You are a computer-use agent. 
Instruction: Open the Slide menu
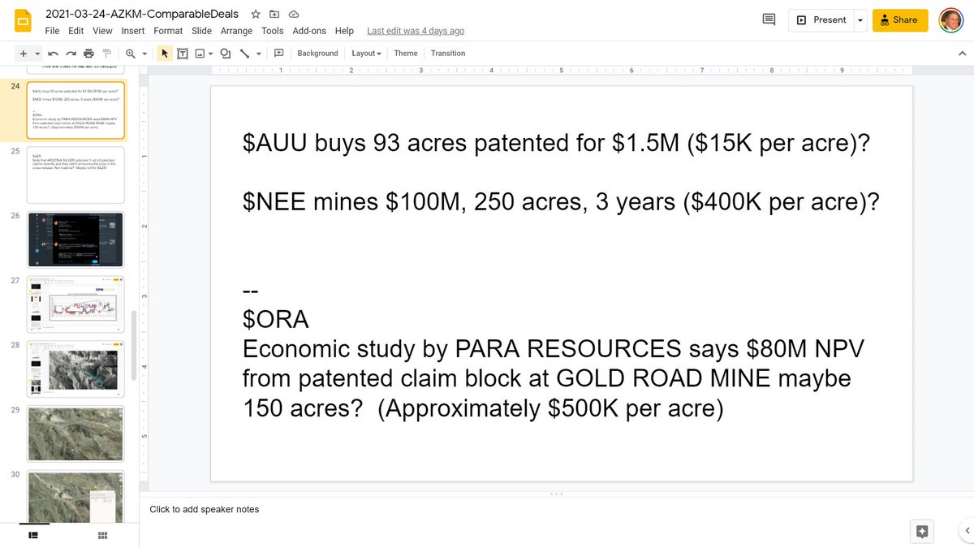pyautogui.click(x=201, y=31)
